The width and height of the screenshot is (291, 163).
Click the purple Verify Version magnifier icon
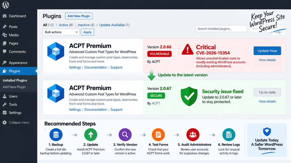tap(125, 135)
